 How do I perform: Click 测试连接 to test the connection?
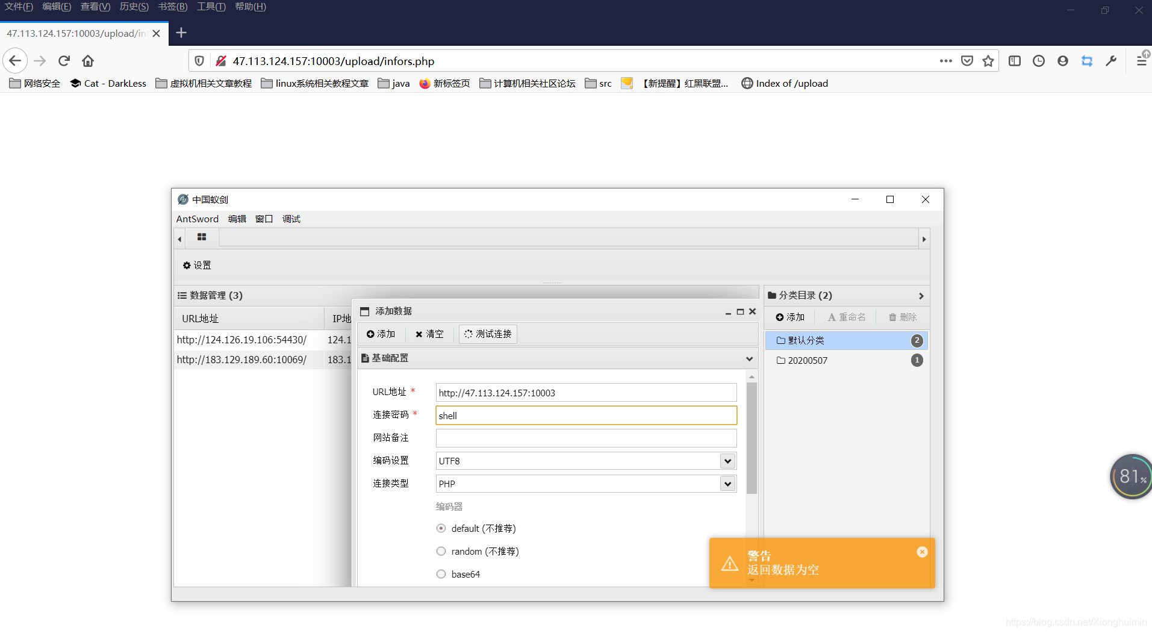pos(488,334)
